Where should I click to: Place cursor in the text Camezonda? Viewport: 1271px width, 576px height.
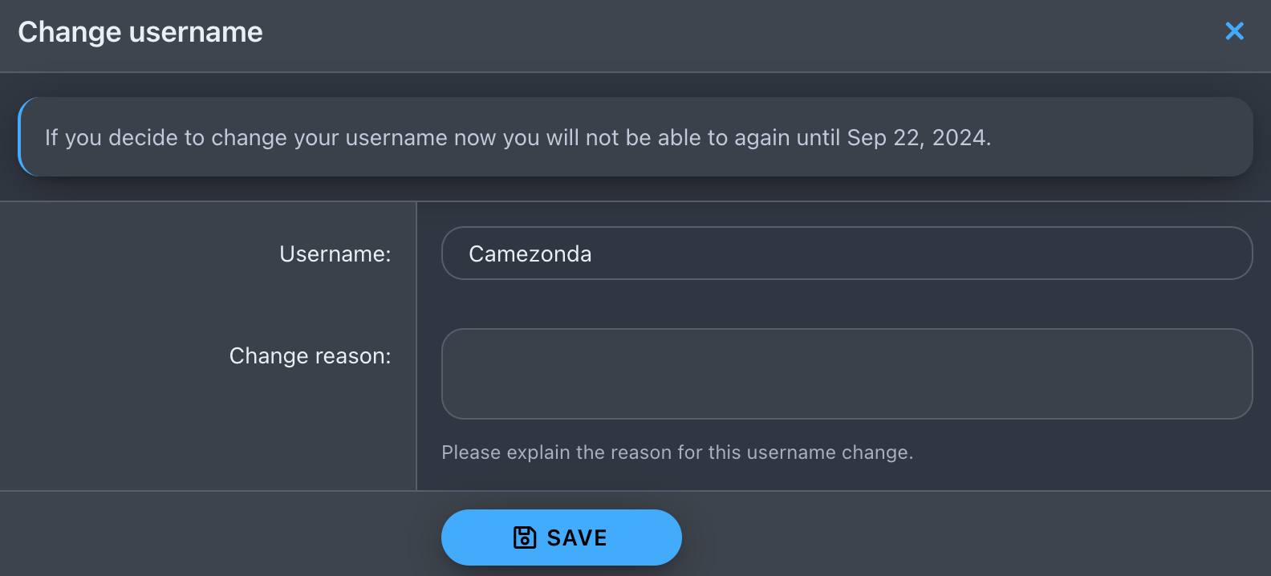530,254
